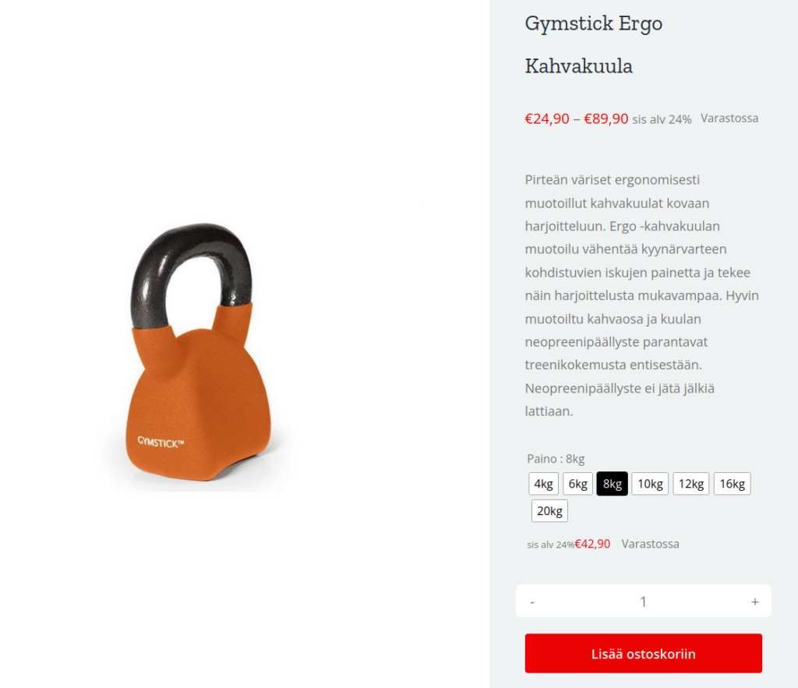Click the €89,90 maximum price

click(x=606, y=118)
